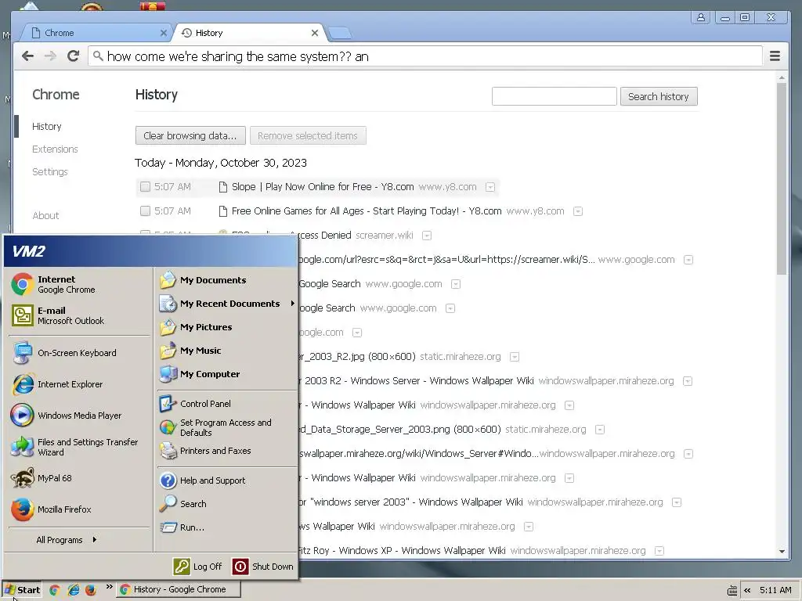Click the Chrome back arrow
802x601 pixels.
click(x=27, y=56)
